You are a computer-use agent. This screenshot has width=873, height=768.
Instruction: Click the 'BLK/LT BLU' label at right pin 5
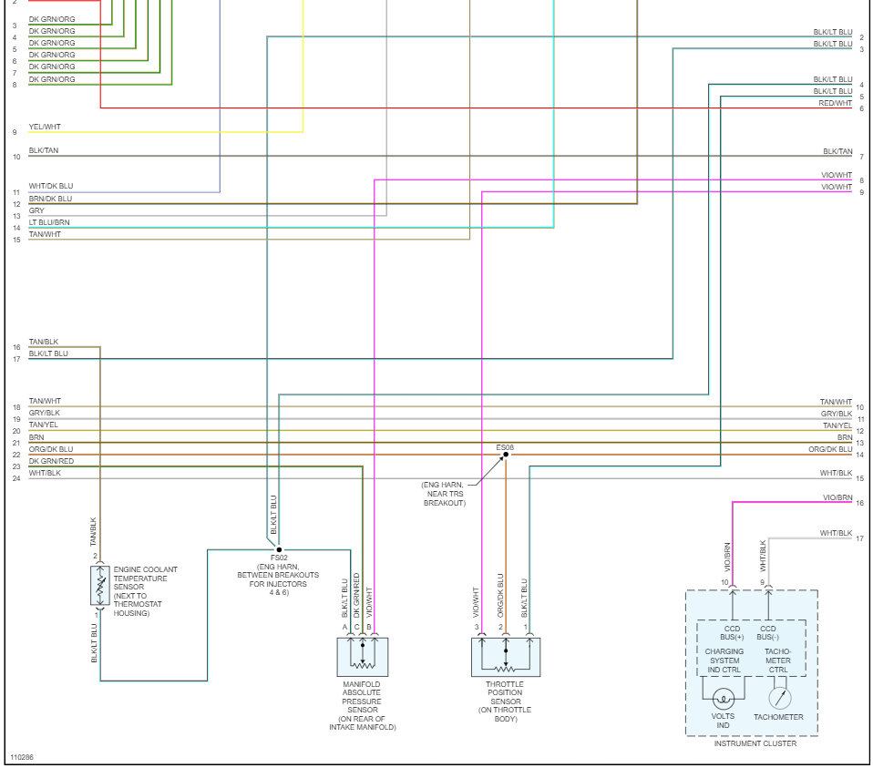[832, 91]
